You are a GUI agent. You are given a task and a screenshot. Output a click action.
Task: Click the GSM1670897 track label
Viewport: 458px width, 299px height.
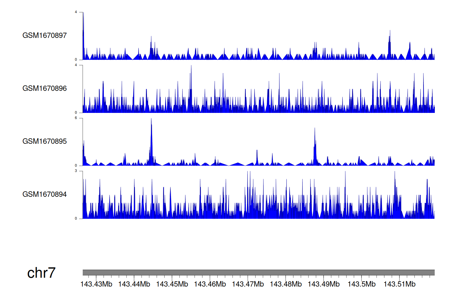[45, 35]
